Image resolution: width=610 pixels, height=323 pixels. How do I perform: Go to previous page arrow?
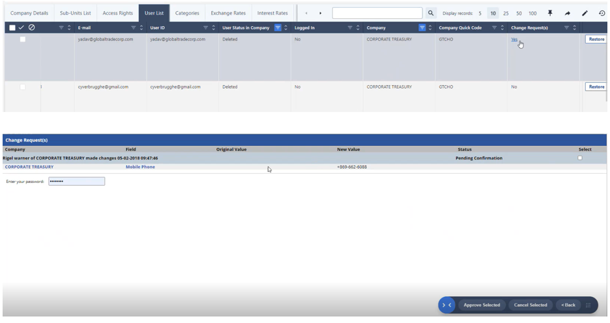tap(306, 13)
